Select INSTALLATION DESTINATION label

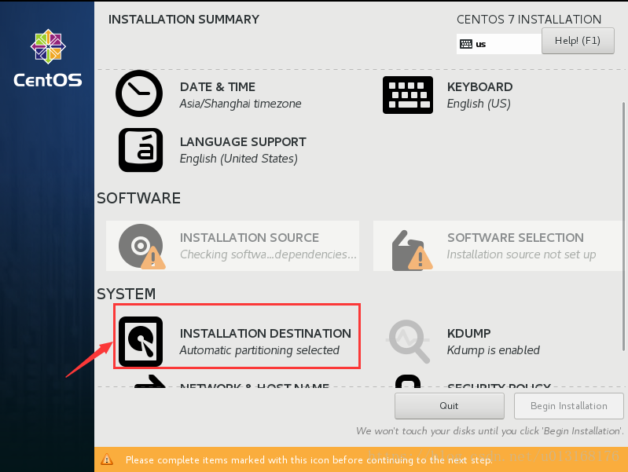[265, 334]
